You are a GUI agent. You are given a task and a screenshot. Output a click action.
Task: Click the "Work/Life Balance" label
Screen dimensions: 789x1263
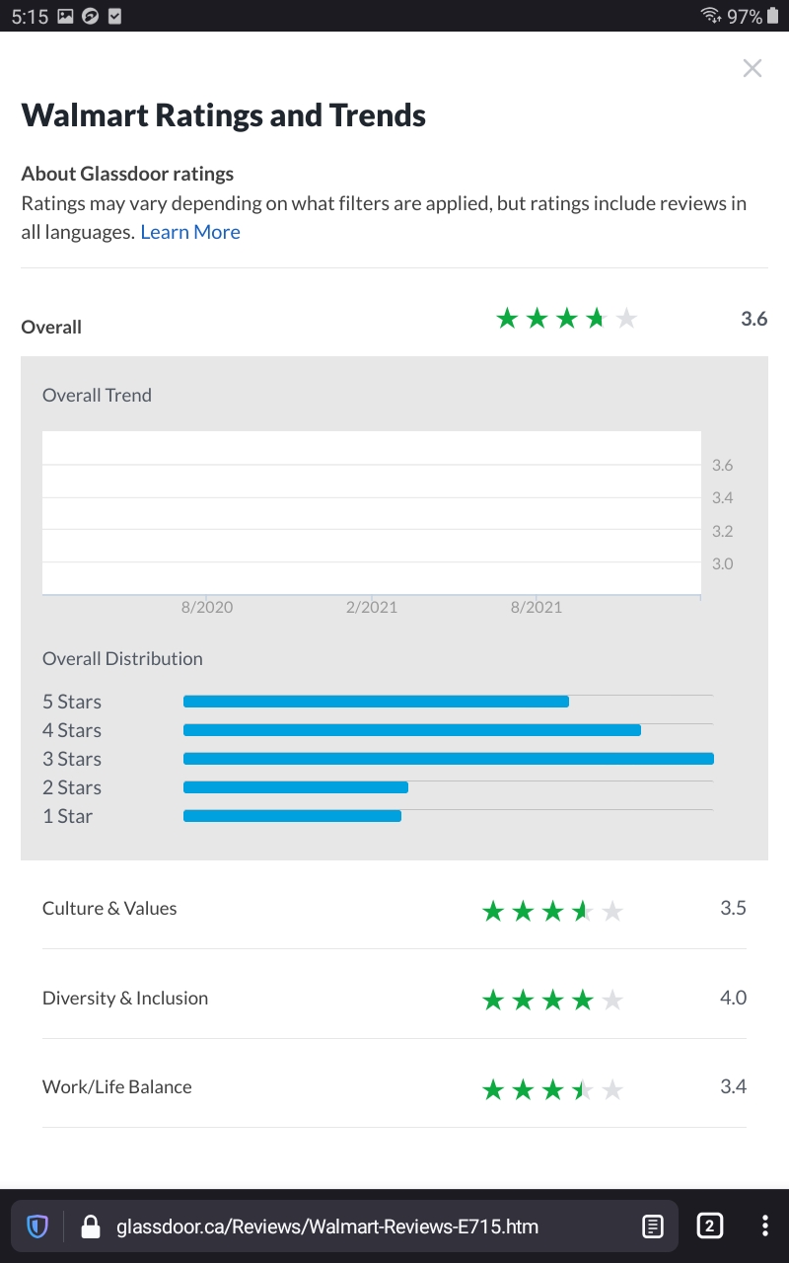click(117, 1086)
